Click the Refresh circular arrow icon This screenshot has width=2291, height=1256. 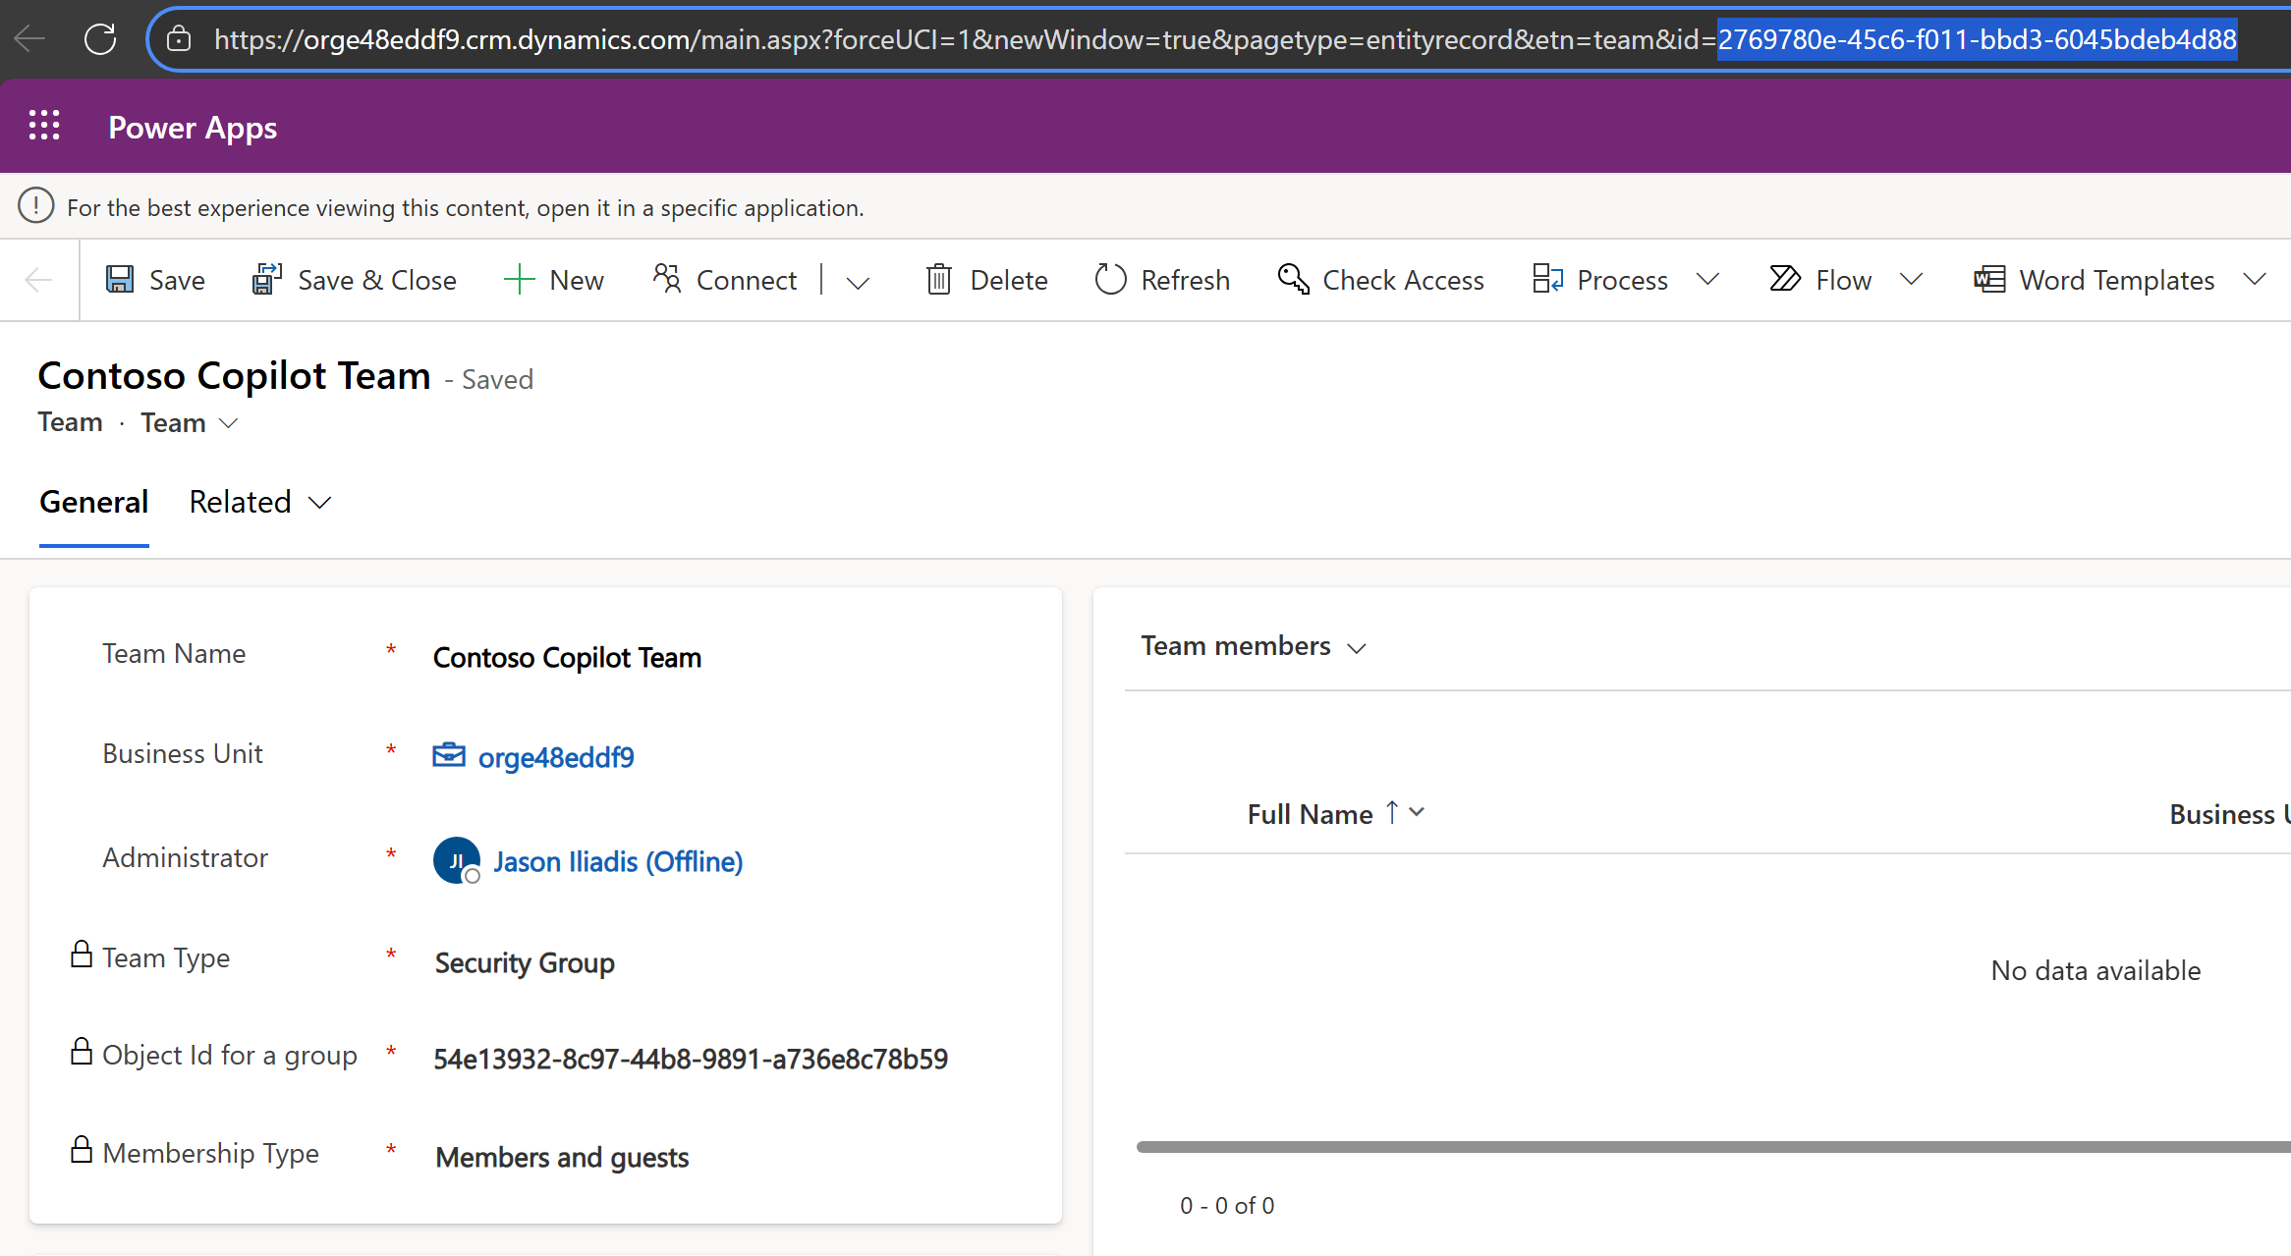(x=1110, y=280)
